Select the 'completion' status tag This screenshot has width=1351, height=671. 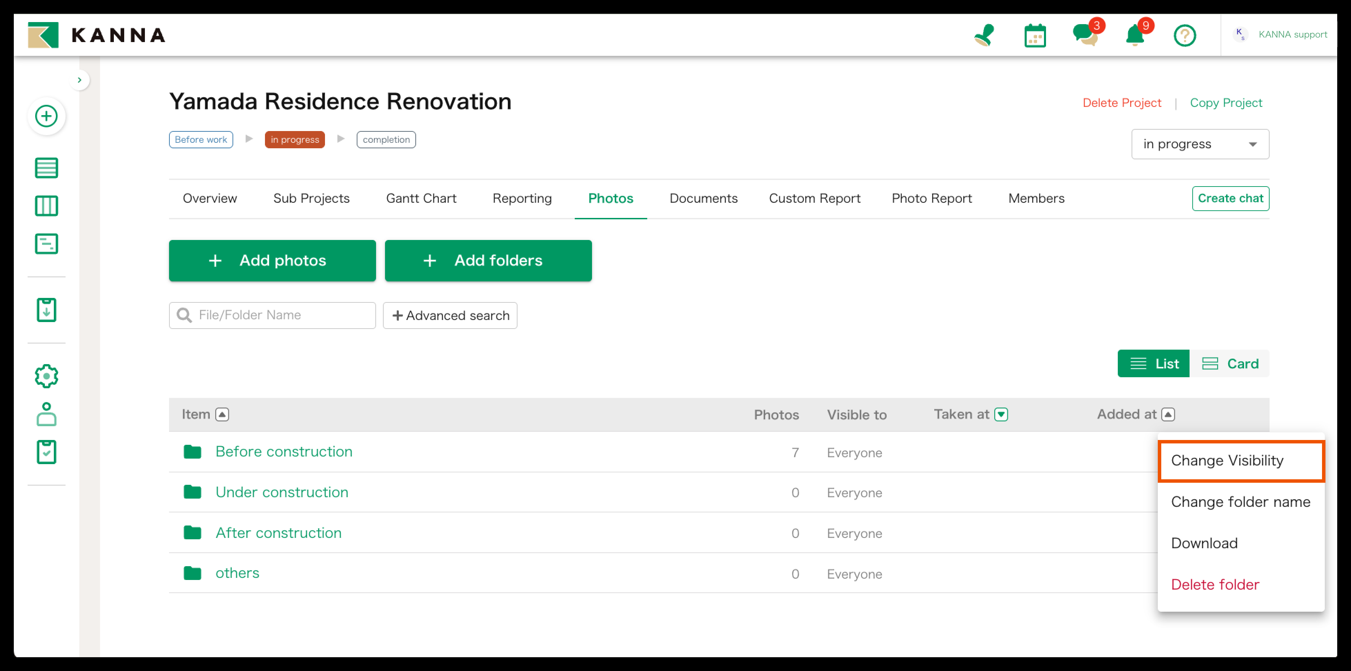tap(386, 139)
